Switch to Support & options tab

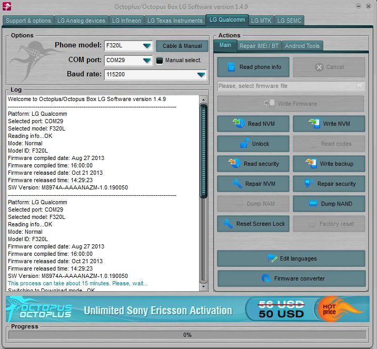coord(28,21)
